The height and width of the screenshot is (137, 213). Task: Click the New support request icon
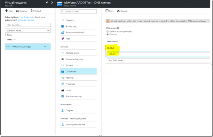pyautogui.click(x=63, y=125)
